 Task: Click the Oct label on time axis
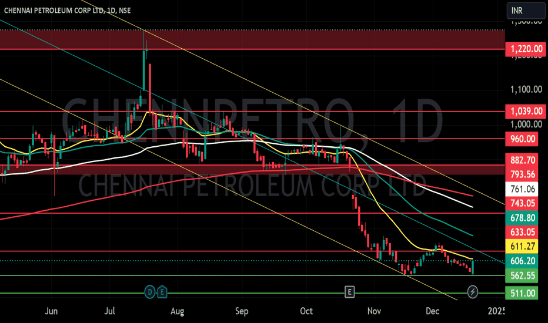click(x=306, y=311)
